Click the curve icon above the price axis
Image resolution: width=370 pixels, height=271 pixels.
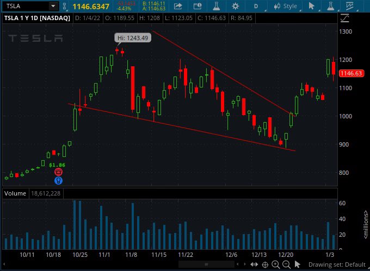(x=344, y=18)
